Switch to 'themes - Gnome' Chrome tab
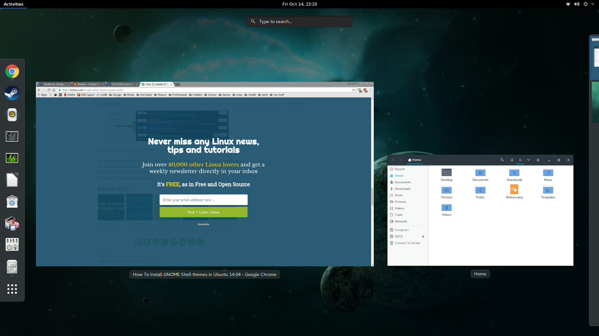599x336 pixels. (88, 84)
